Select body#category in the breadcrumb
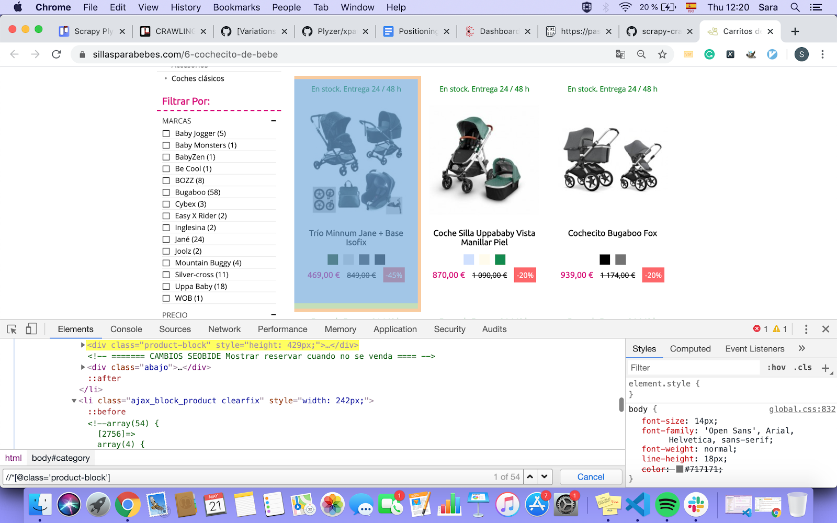 coord(61,458)
